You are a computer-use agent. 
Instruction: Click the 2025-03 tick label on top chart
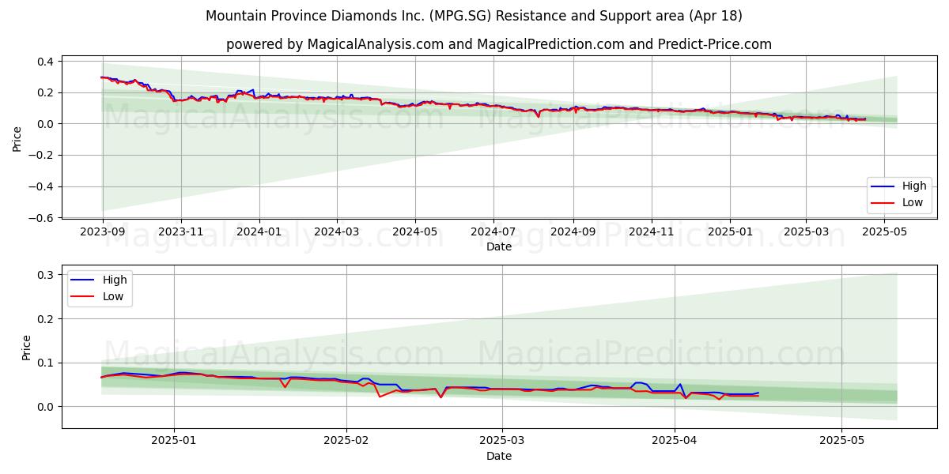pyautogui.click(x=806, y=233)
